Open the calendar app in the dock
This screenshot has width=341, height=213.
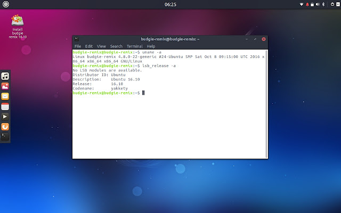click(5, 106)
